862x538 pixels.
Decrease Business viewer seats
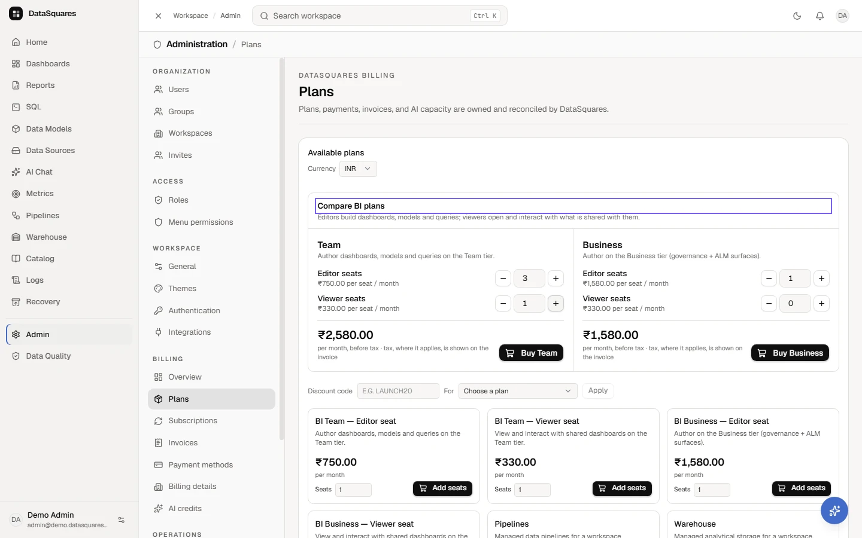(769, 304)
